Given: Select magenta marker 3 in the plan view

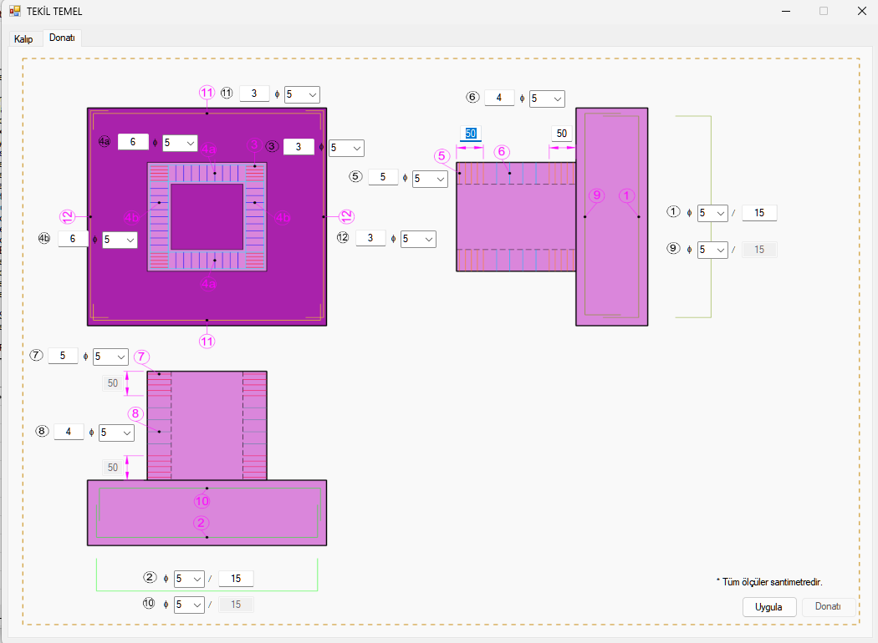Looking at the screenshot, I should (x=254, y=145).
